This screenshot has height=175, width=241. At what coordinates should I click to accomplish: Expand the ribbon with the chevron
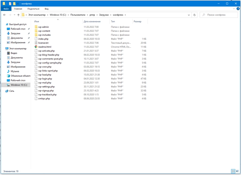[x=234, y=9]
